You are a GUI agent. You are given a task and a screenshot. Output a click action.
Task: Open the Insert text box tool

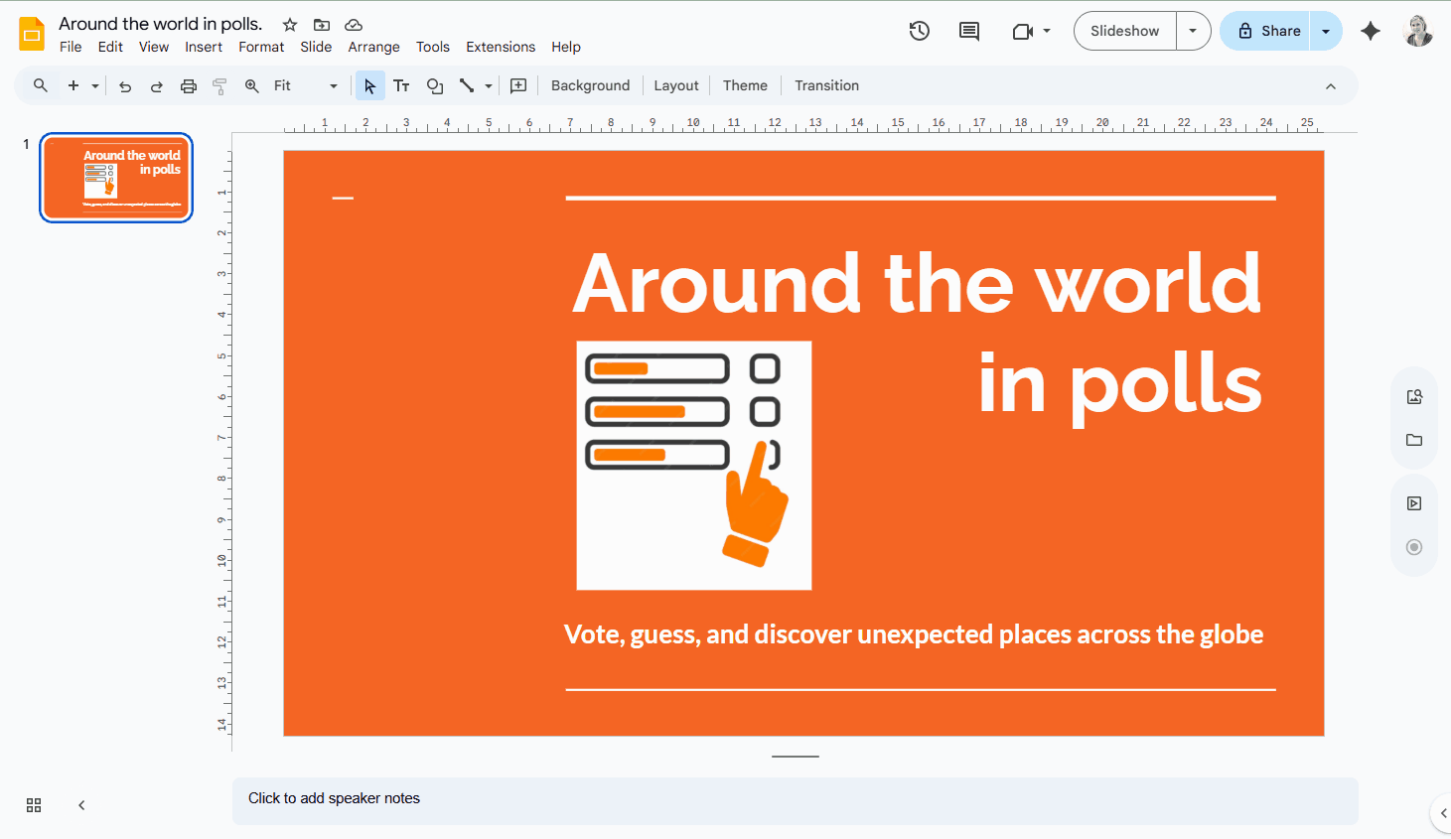point(401,85)
